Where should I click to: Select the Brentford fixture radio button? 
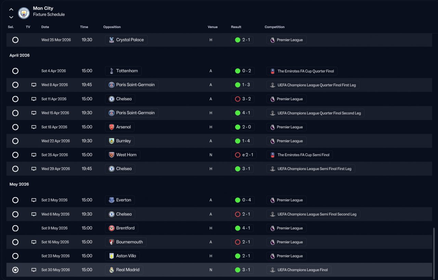click(x=15, y=228)
